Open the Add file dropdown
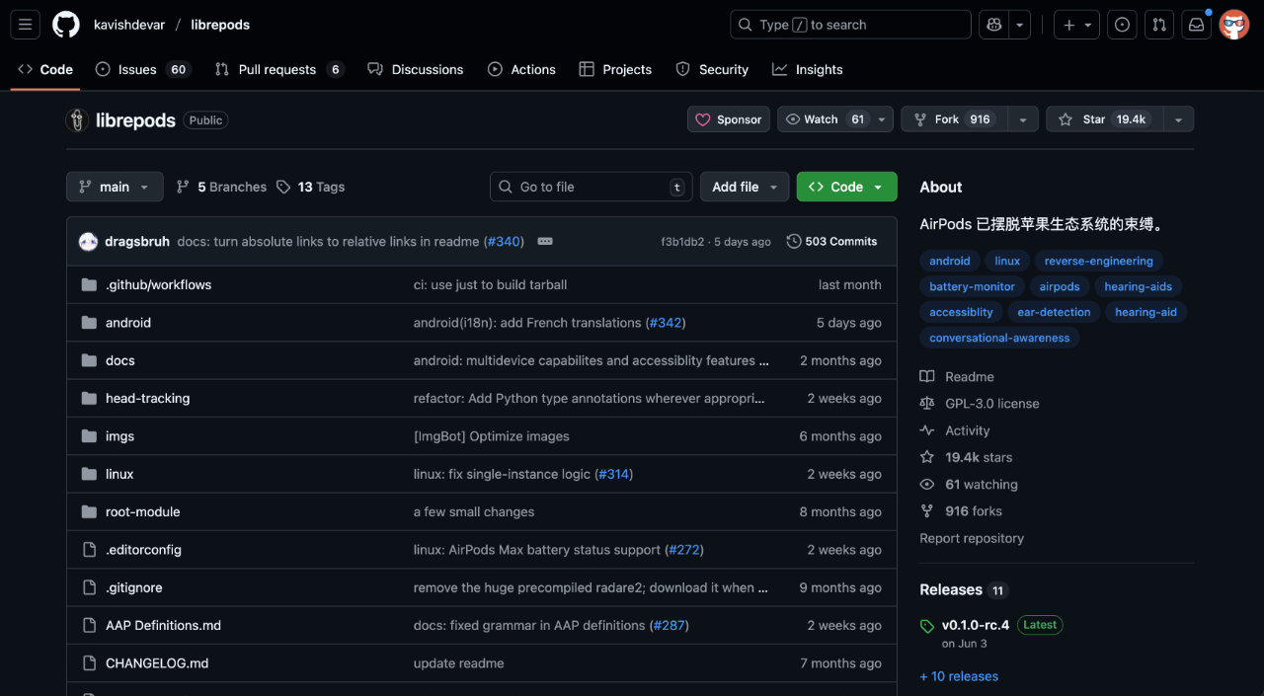This screenshot has width=1264, height=696. coord(746,187)
